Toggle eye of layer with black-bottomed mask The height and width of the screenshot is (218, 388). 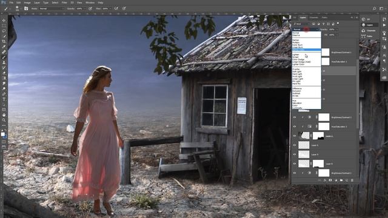click(x=295, y=136)
